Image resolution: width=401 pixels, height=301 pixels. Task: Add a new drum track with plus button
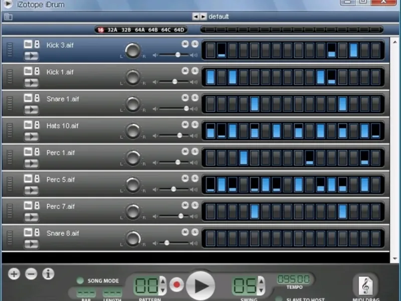14,274
